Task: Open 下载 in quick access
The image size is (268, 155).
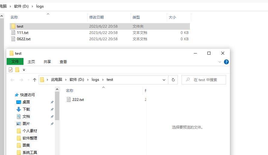Action: pyautogui.click(x=23, y=109)
